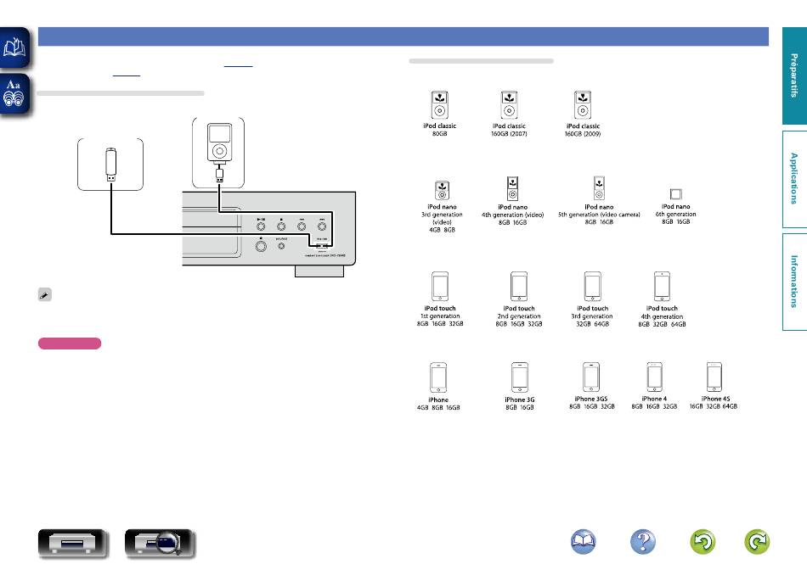Click the '4GB 8GB 16GB' capacity text
This screenshot has height=570, width=807.
[x=438, y=408]
